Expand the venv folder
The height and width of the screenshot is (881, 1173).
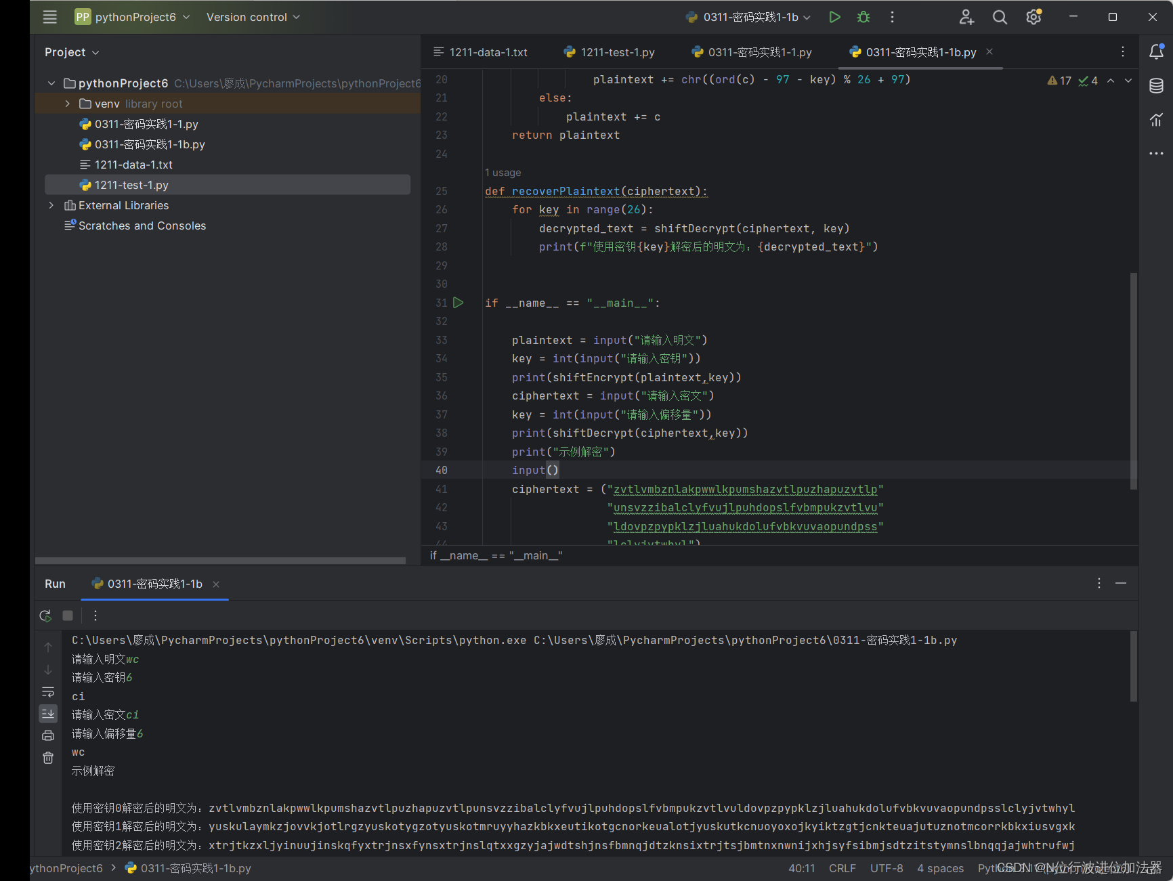tap(67, 104)
